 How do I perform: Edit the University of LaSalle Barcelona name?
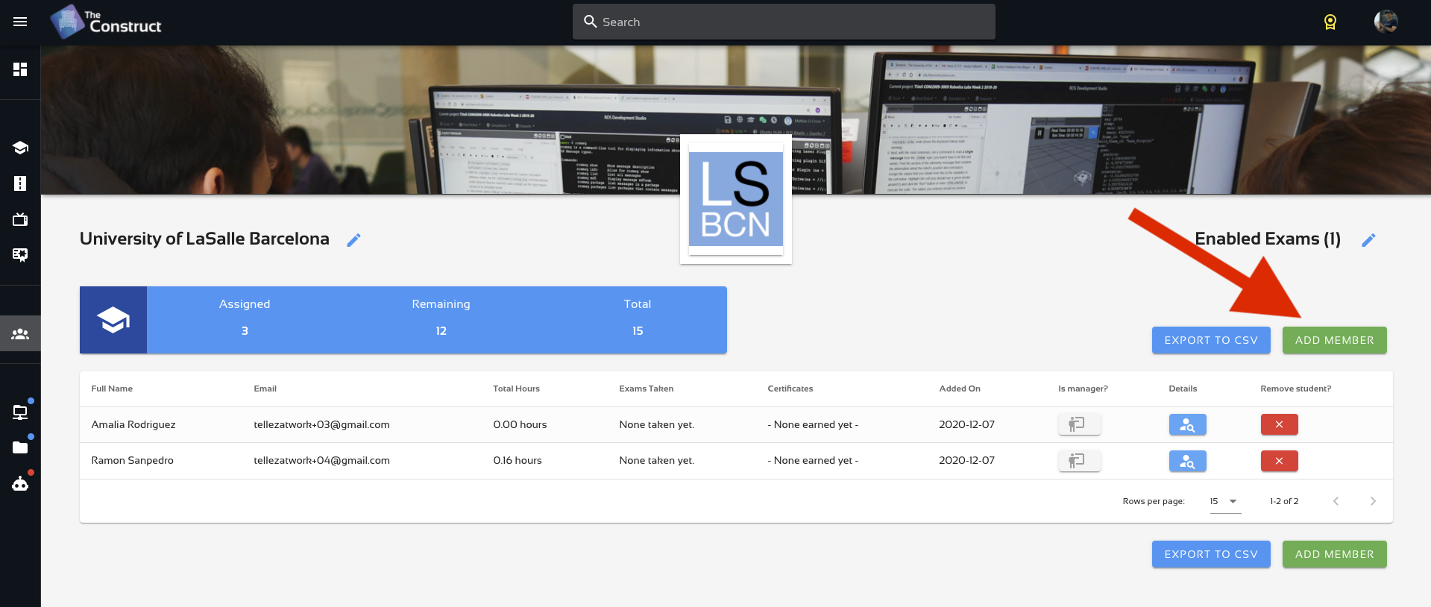pos(354,239)
